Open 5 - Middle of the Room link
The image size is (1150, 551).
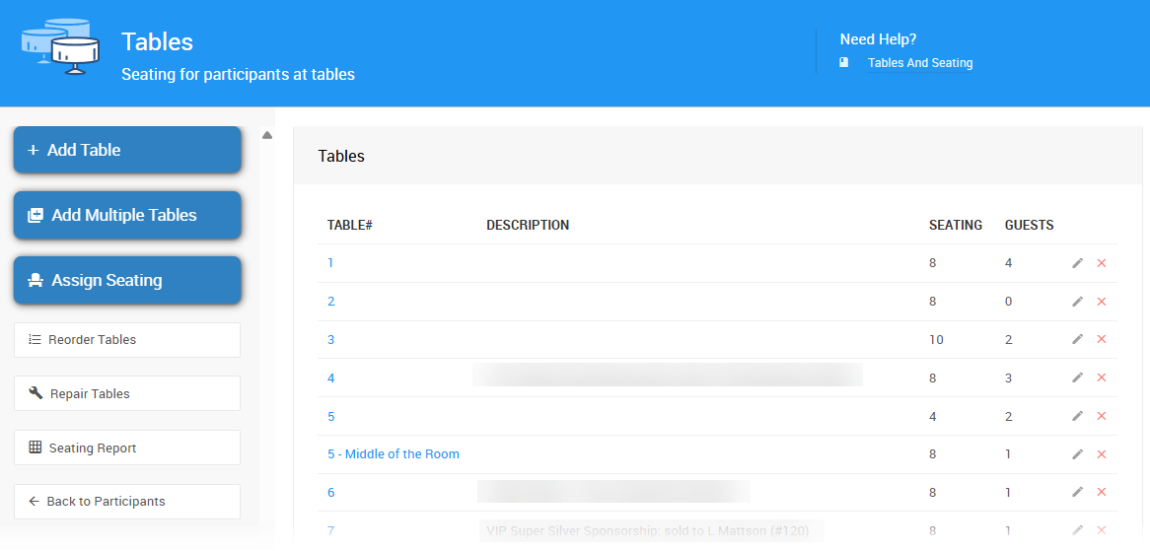[394, 454]
